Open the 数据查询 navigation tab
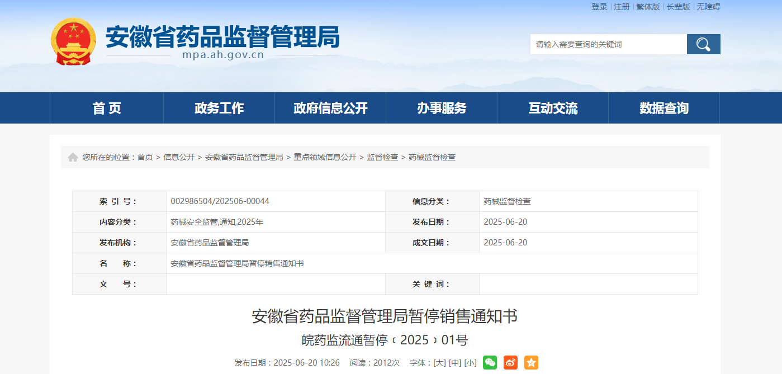 (x=664, y=108)
